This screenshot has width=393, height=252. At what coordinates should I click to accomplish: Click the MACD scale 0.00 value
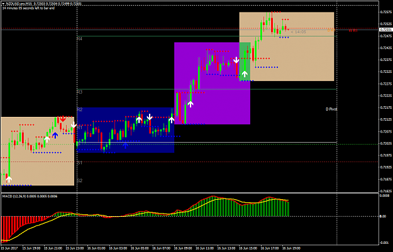coord(383,216)
